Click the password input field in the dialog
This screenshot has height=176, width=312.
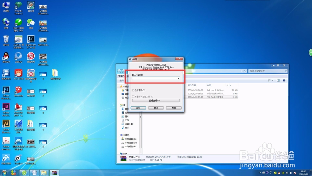(x=156, y=78)
